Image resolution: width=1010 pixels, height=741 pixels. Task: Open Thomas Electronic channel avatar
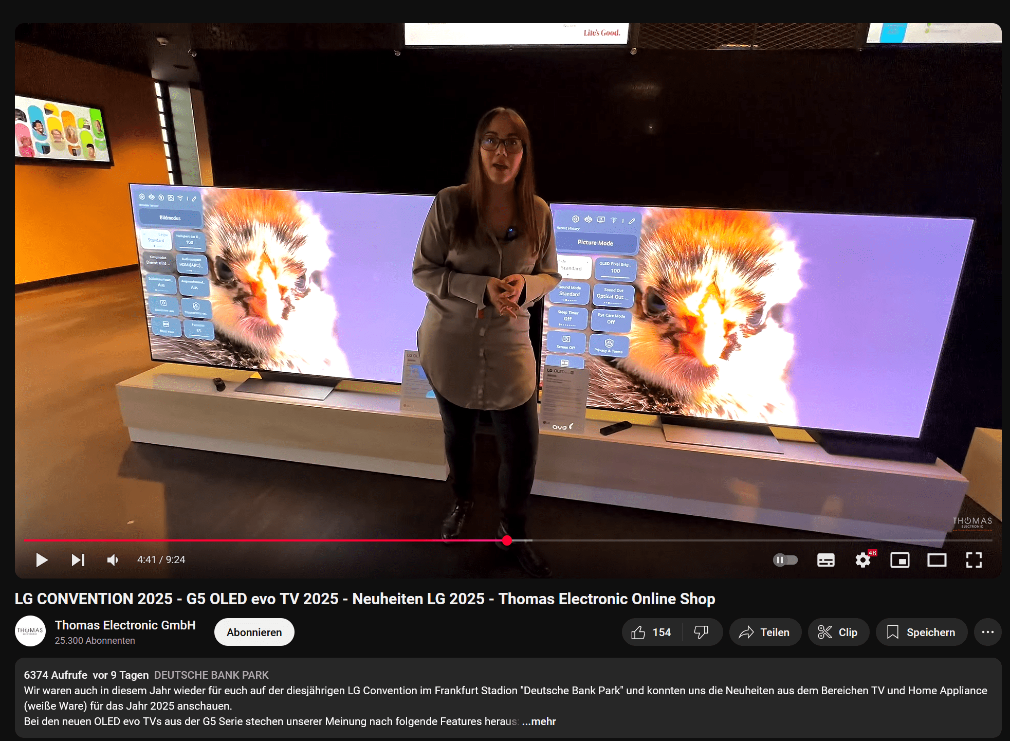point(30,631)
